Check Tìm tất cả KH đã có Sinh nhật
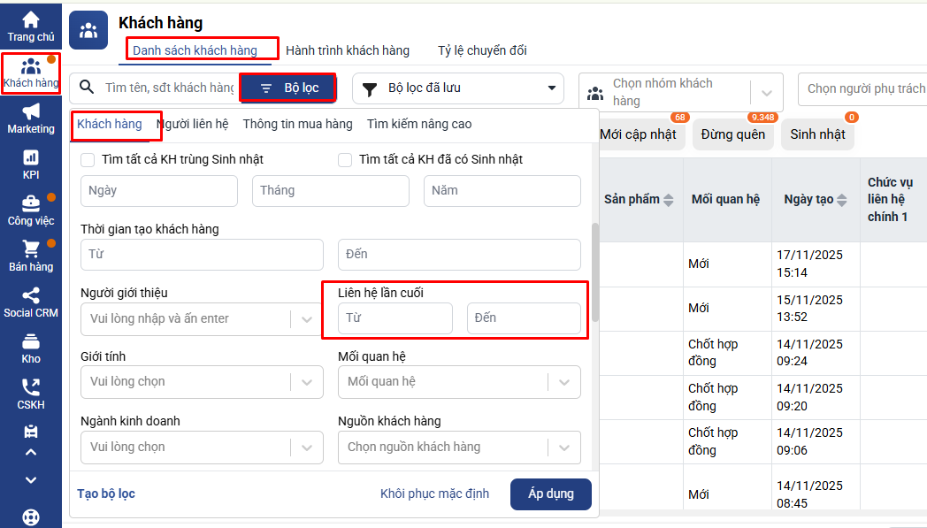Viewport: 927px width, 528px height. pos(346,160)
